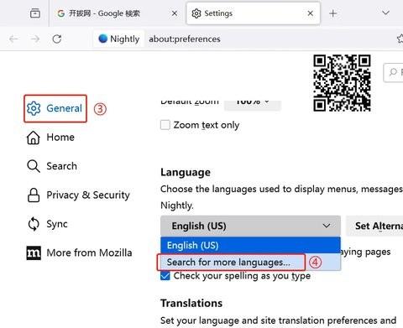Select the Settings tab
Image resolution: width=403 pixels, height=328 pixels.
[253, 13]
